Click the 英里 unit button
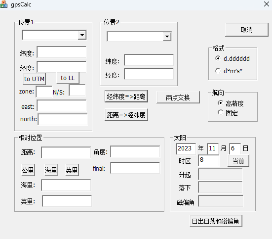Viewport: 272px width, 239px height. pyautogui.click(x=72, y=170)
